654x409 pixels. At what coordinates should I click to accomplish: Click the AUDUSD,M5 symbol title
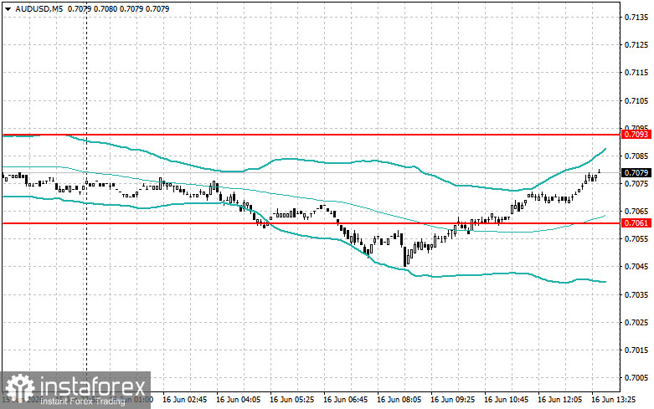39,8
